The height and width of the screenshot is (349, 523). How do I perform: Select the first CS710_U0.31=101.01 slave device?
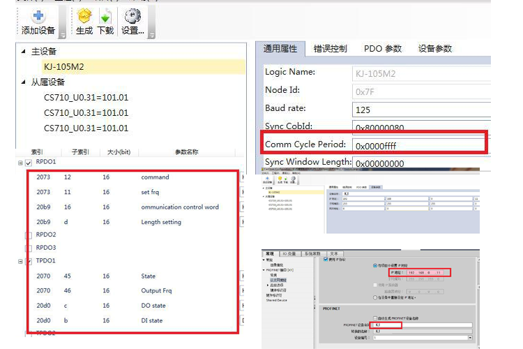[x=86, y=98]
